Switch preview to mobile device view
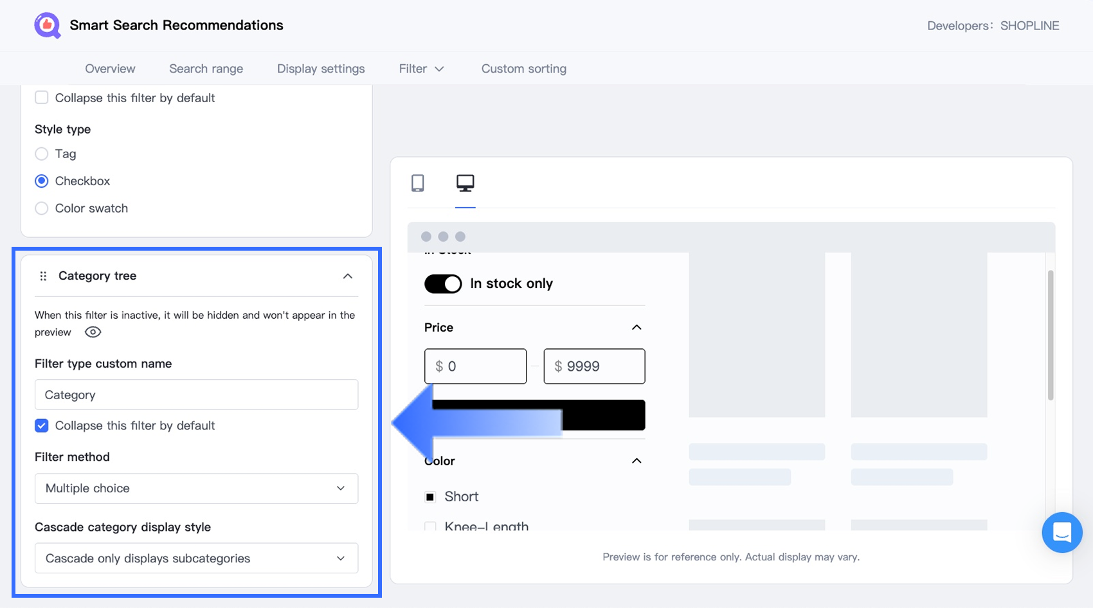 click(x=418, y=183)
